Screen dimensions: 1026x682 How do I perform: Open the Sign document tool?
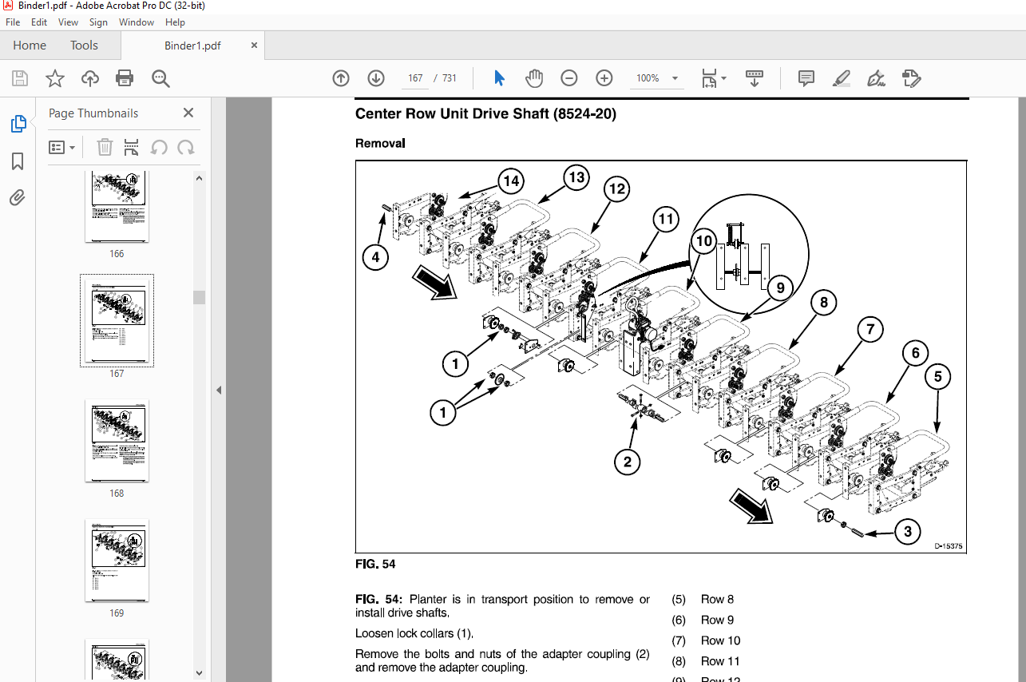(877, 78)
